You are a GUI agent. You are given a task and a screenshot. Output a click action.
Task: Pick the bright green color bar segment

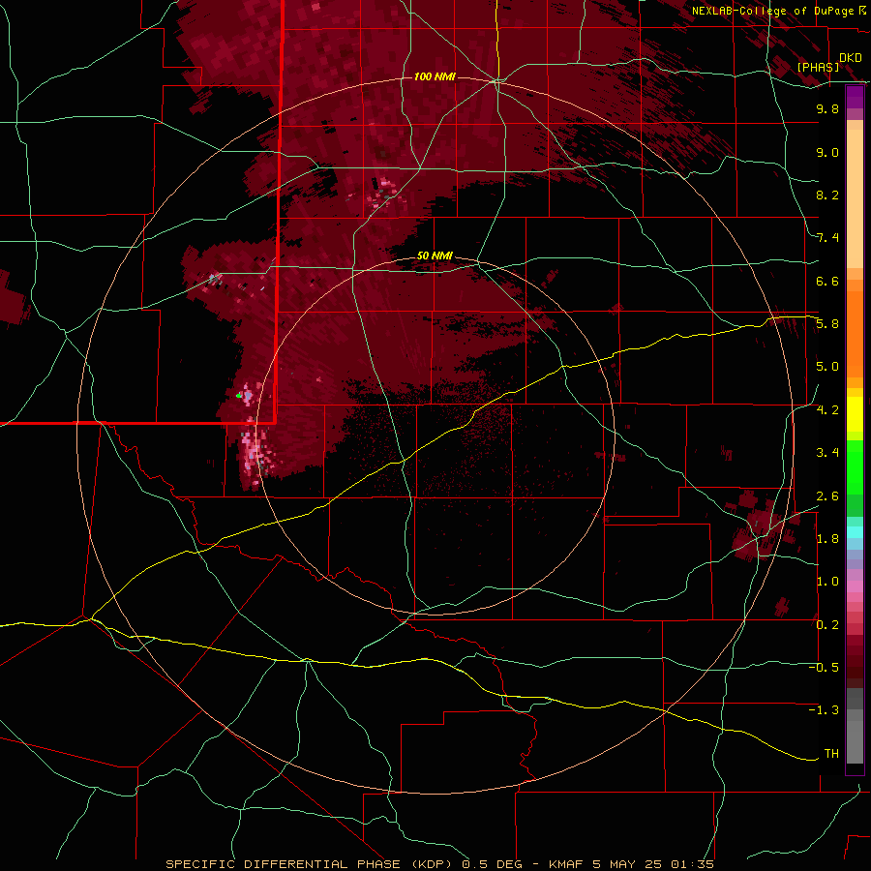pos(855,466)
